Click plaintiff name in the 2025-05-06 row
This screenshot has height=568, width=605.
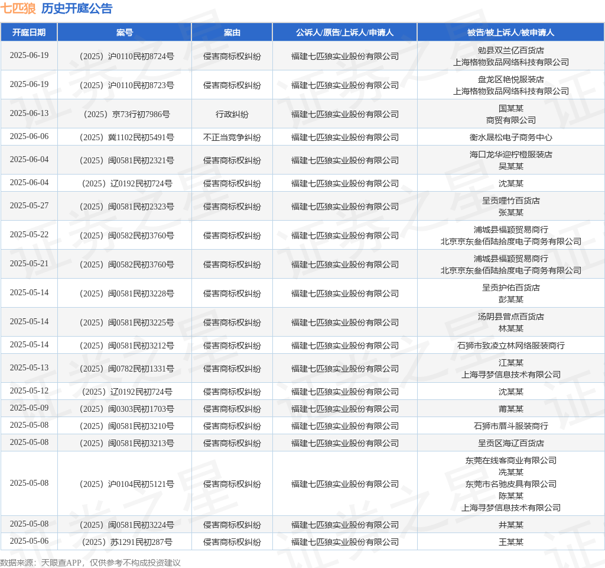click(345, 542)
